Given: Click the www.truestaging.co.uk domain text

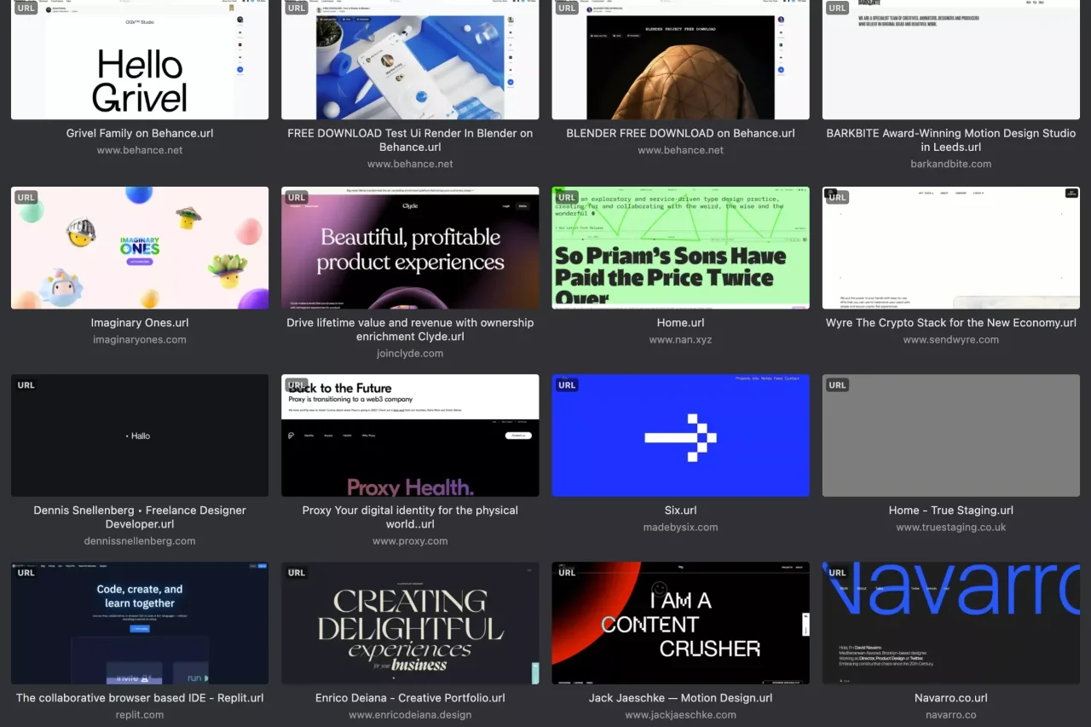Looking at the screenshot, I should [951, 527].
